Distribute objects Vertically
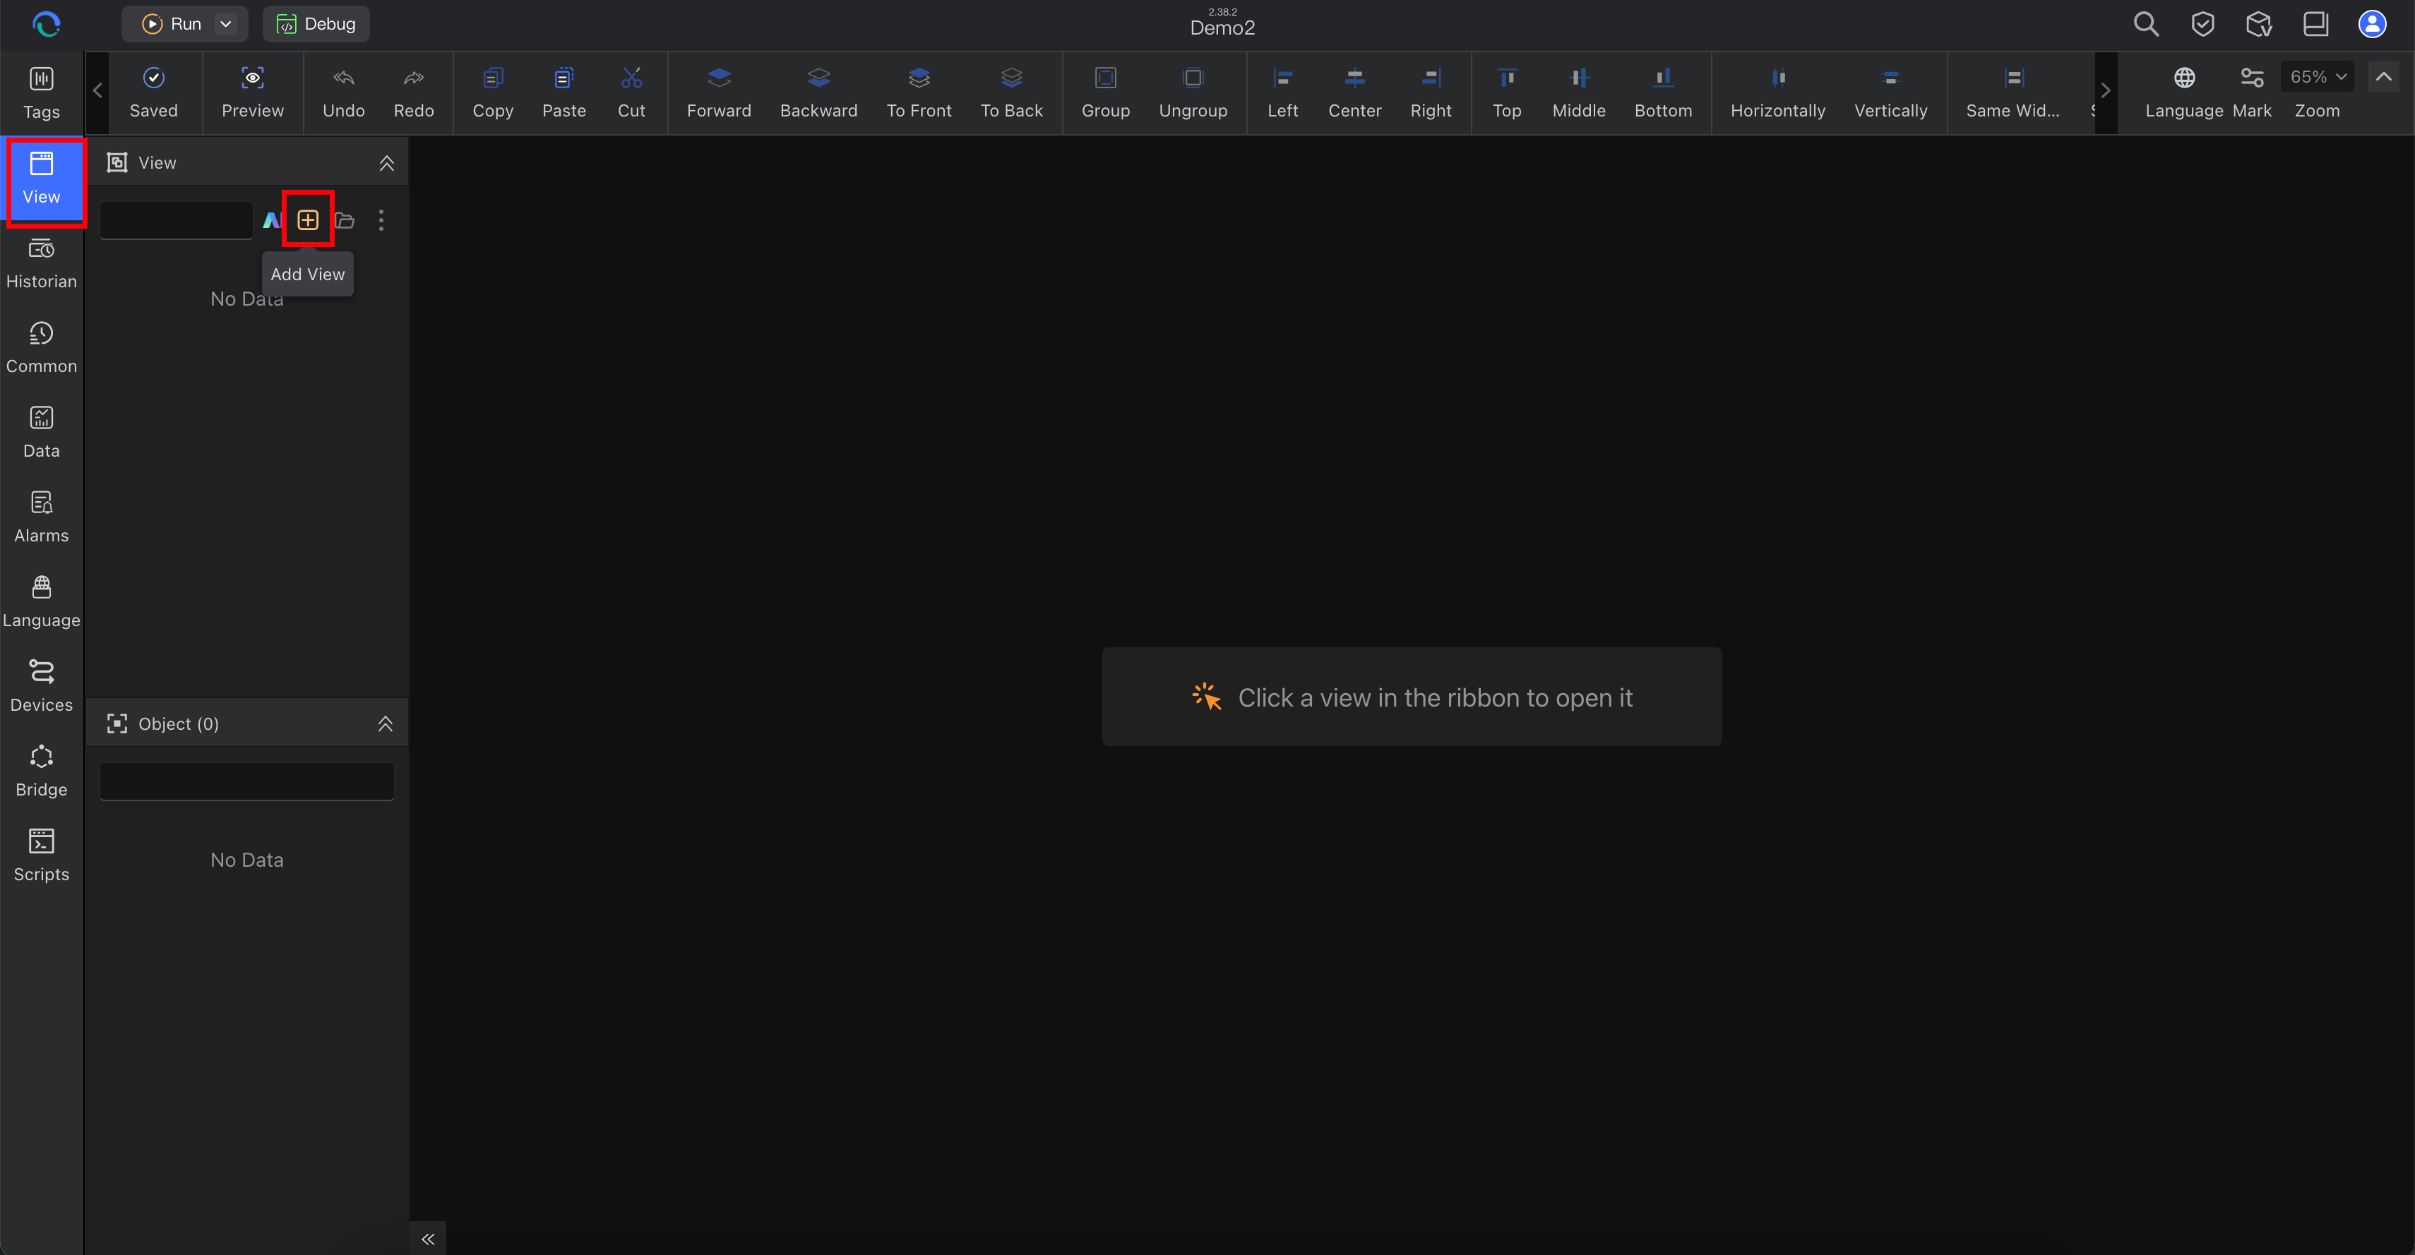Viewport: 2415px width, 1255px height. point(1890,92)
